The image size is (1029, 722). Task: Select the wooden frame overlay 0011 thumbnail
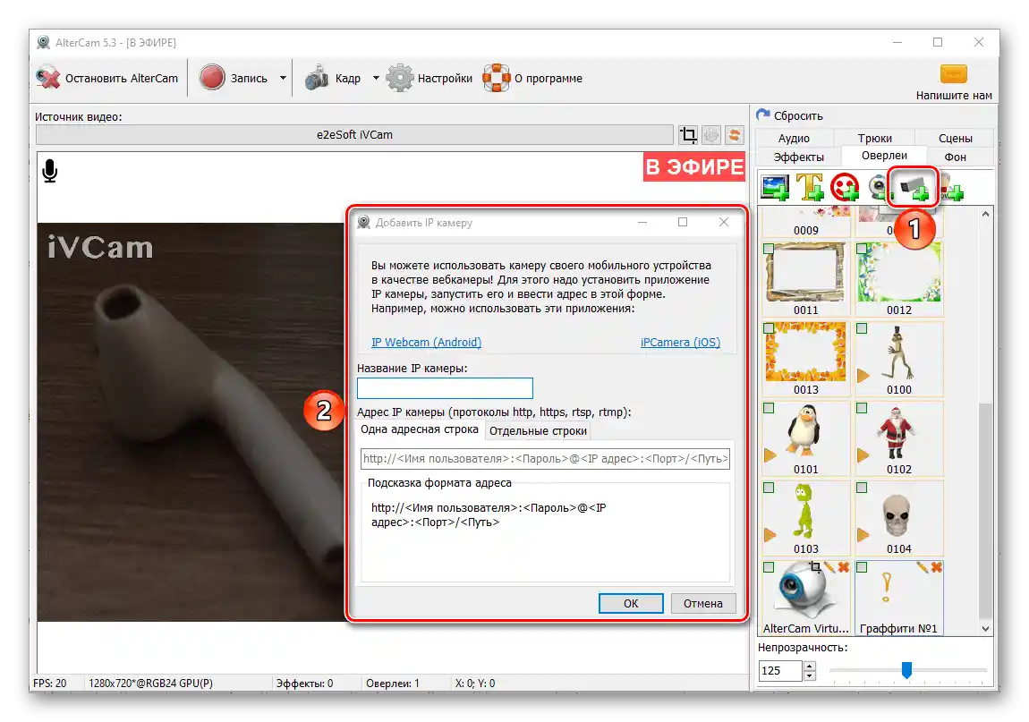(x=806, y=272)
